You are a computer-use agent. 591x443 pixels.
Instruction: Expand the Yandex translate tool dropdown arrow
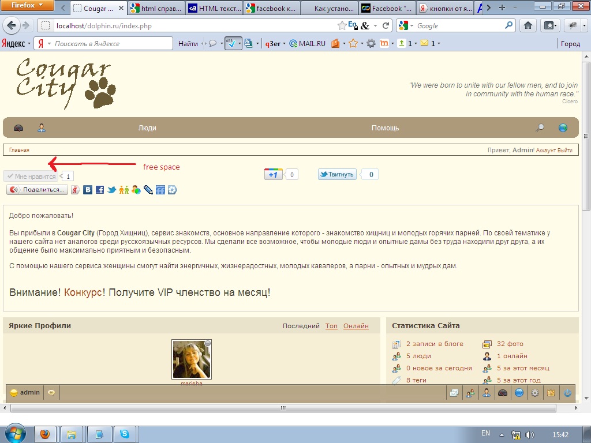point(257,44)
